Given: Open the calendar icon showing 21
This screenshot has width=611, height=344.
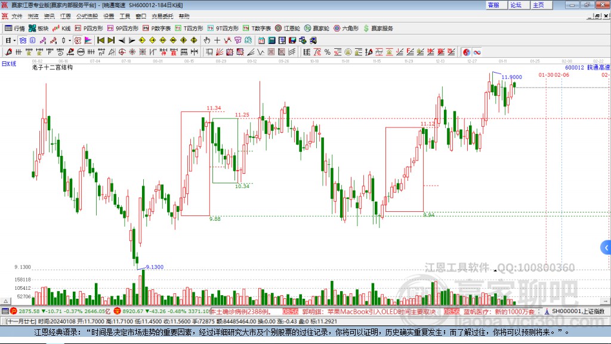Looking at the screenshot, I should click(261, 40).
